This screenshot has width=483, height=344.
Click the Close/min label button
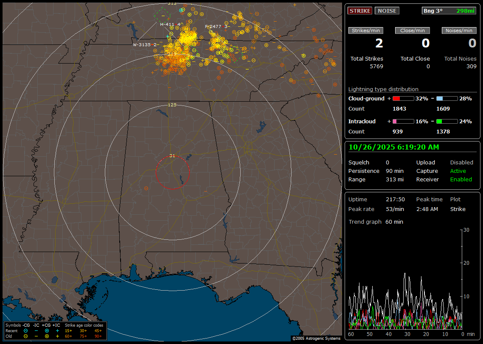pos(412,31)
